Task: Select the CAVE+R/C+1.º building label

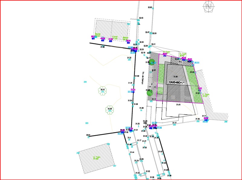Action: point(177,82)
